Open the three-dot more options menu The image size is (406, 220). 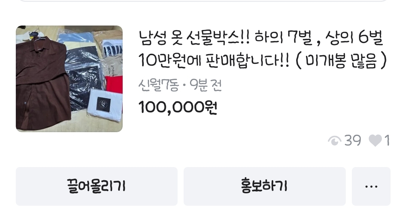(x=371, y=186)
